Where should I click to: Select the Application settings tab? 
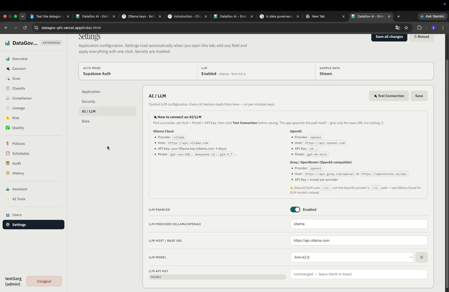107,92
